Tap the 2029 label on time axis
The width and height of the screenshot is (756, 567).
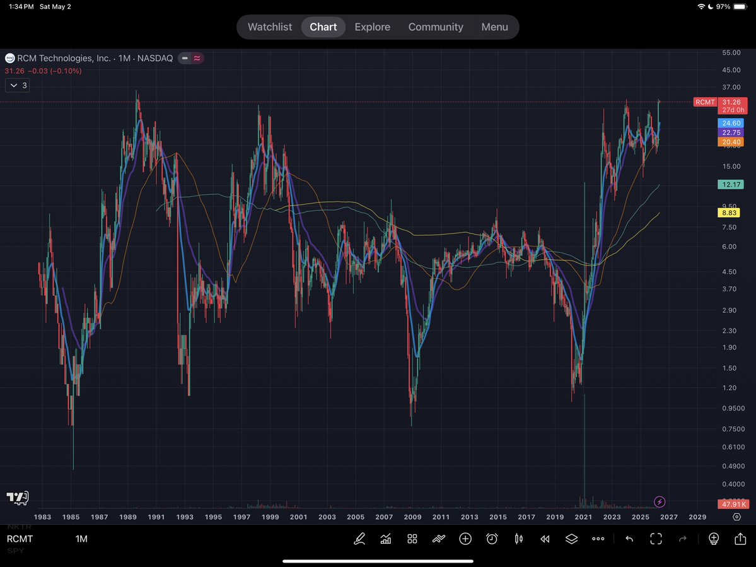pyautogui.click(x=697, y=517)
